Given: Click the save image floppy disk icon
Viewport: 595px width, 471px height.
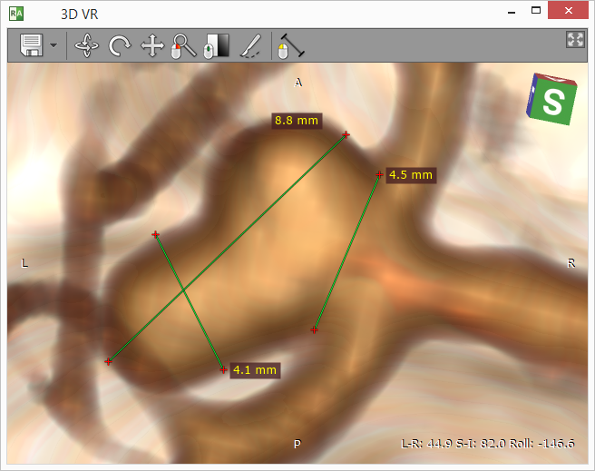Looking at the screenshot, I should 32,45.
